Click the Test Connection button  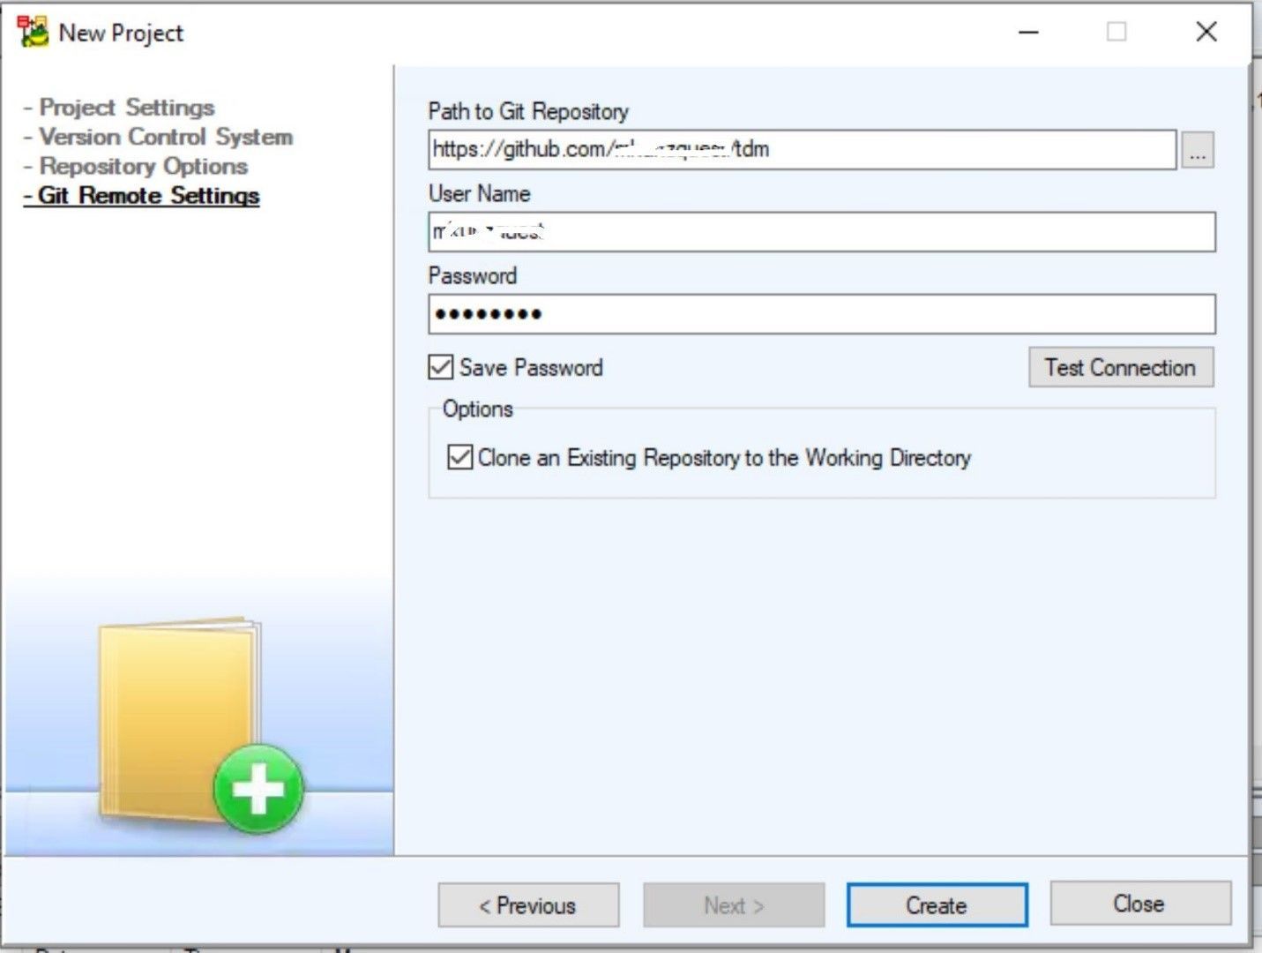click(1121, 367)
